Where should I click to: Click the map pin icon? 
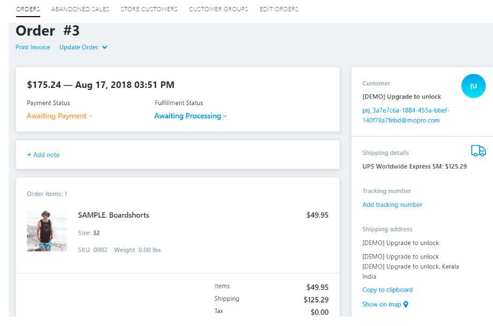point(406,305)
